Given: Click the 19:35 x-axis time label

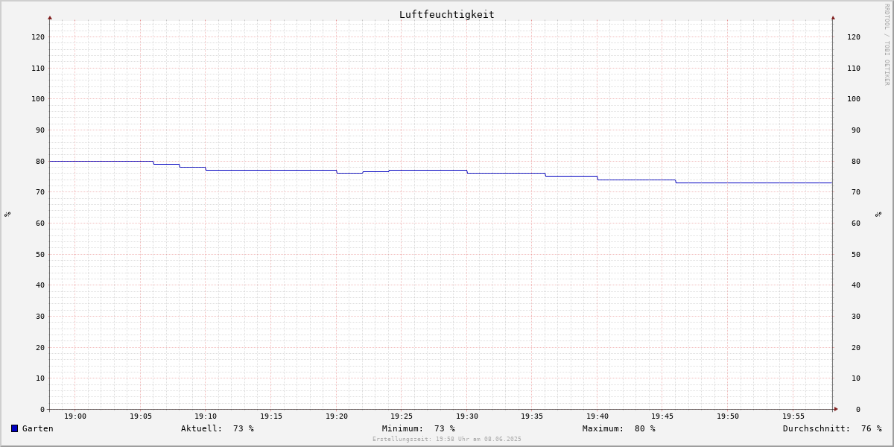Looking at the screenshot, I should point(532,416).
